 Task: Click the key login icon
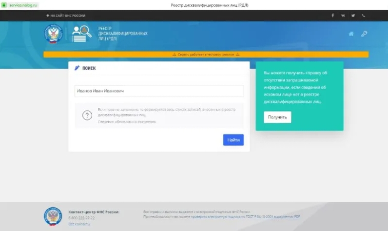[364, 34]
